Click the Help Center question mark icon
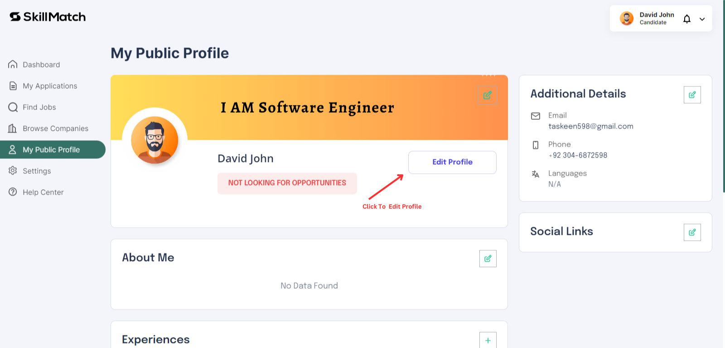This screenshot has width=725, height=348. pyautogui.click(x=13, y=192)
